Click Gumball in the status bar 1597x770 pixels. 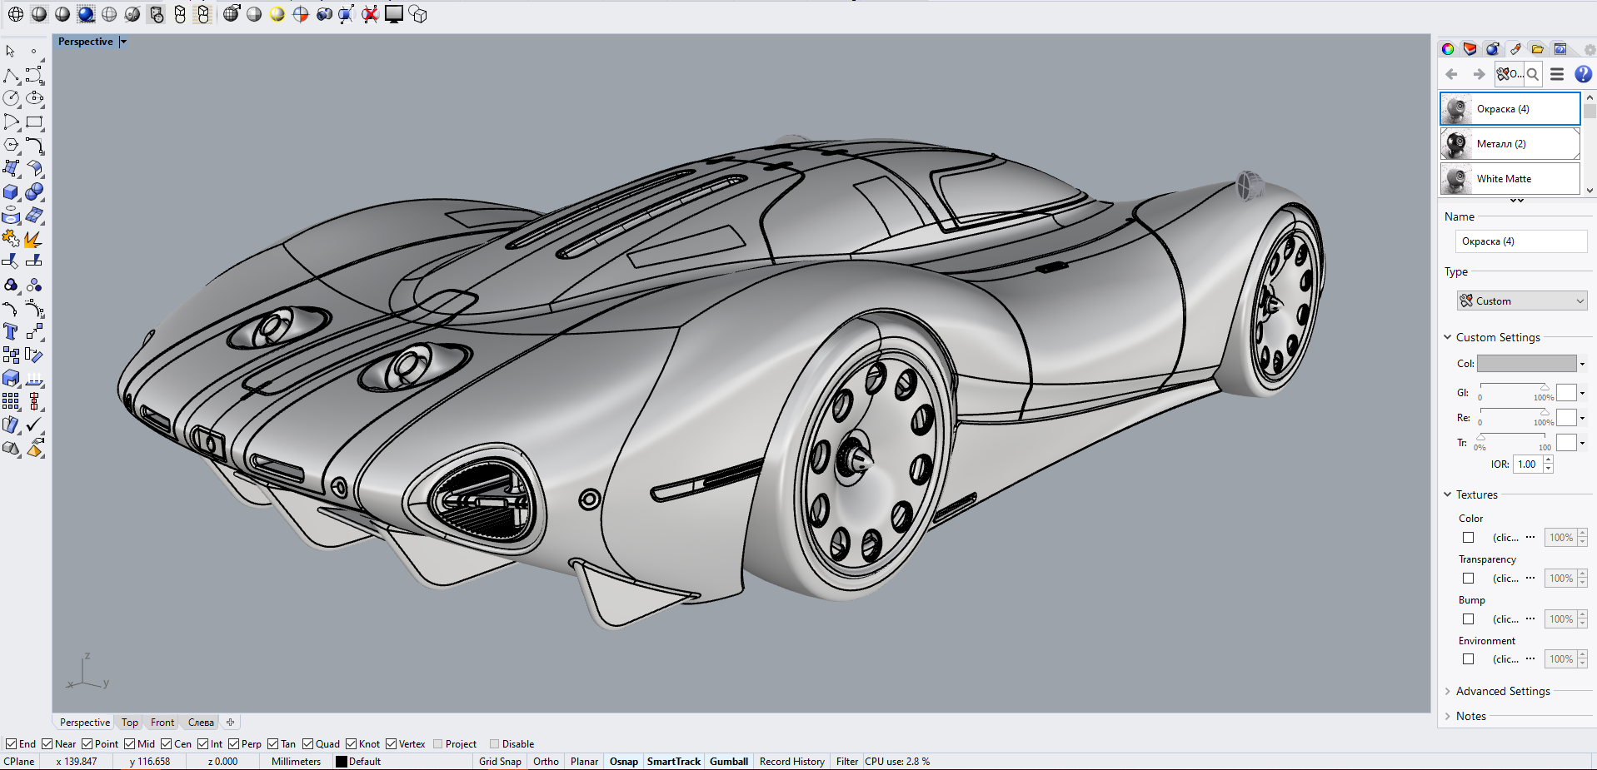coord(728,761)
